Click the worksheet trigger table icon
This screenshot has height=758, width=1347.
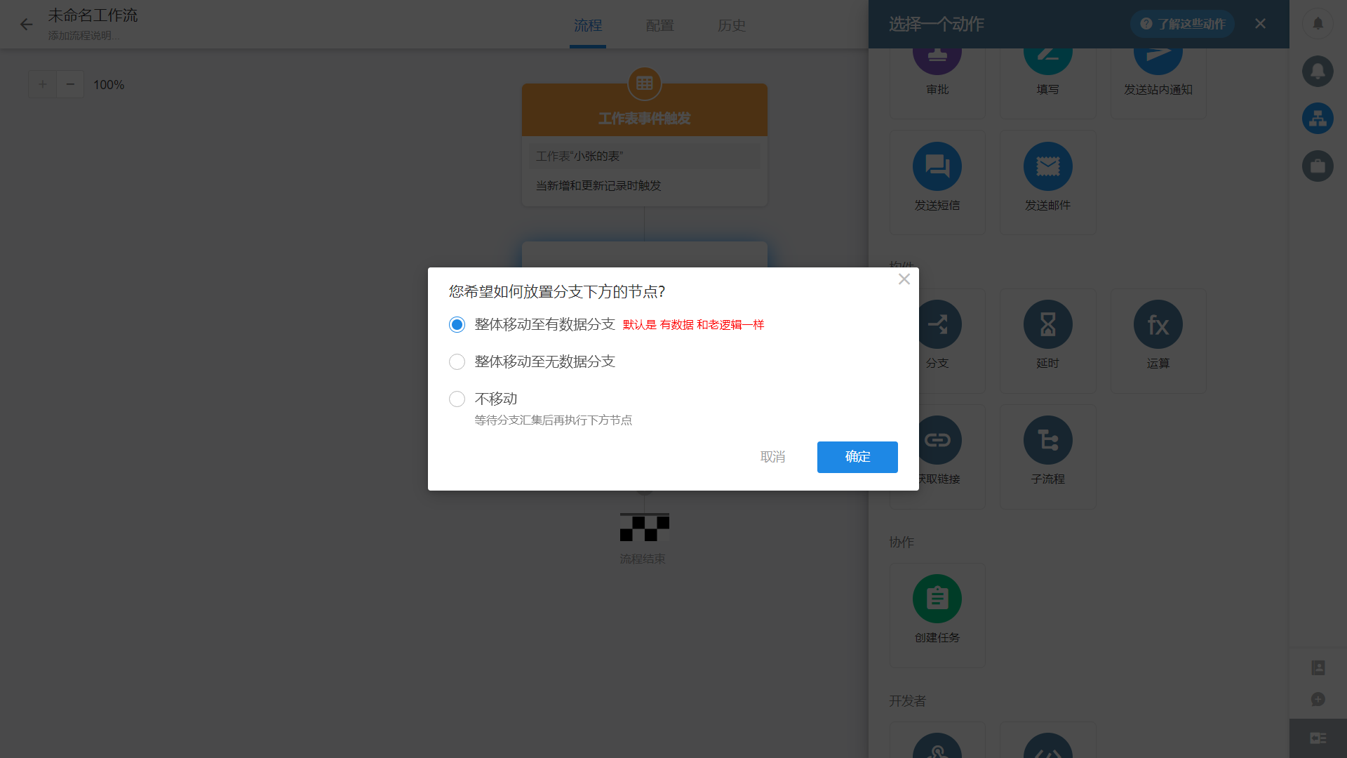point(644,84)
